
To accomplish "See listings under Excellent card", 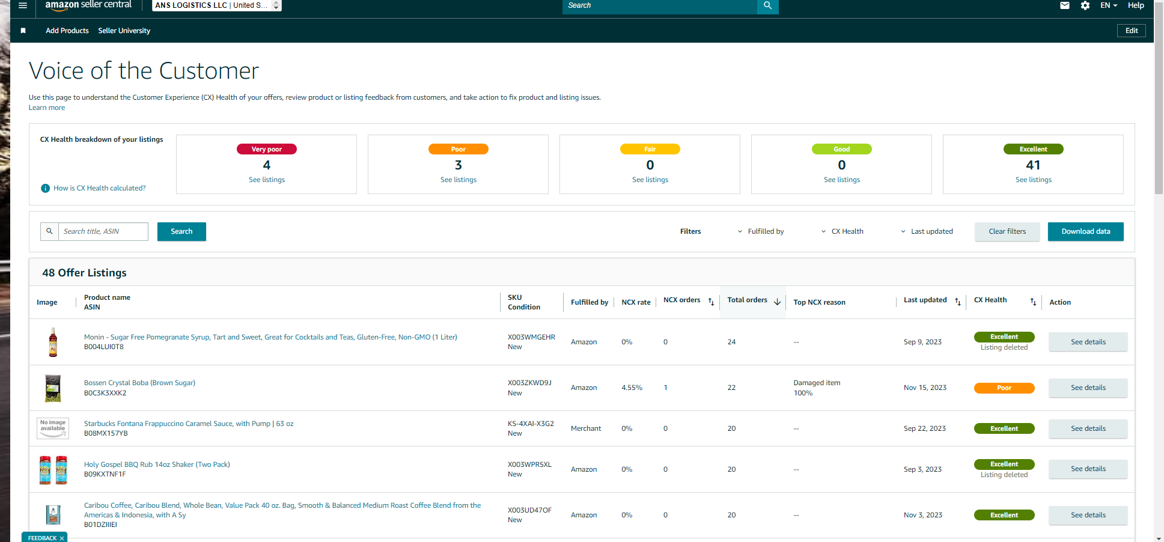I will click(x=1034, y=180).
